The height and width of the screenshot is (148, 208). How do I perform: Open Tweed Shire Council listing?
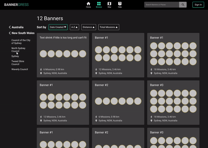(x=17, y=62)
